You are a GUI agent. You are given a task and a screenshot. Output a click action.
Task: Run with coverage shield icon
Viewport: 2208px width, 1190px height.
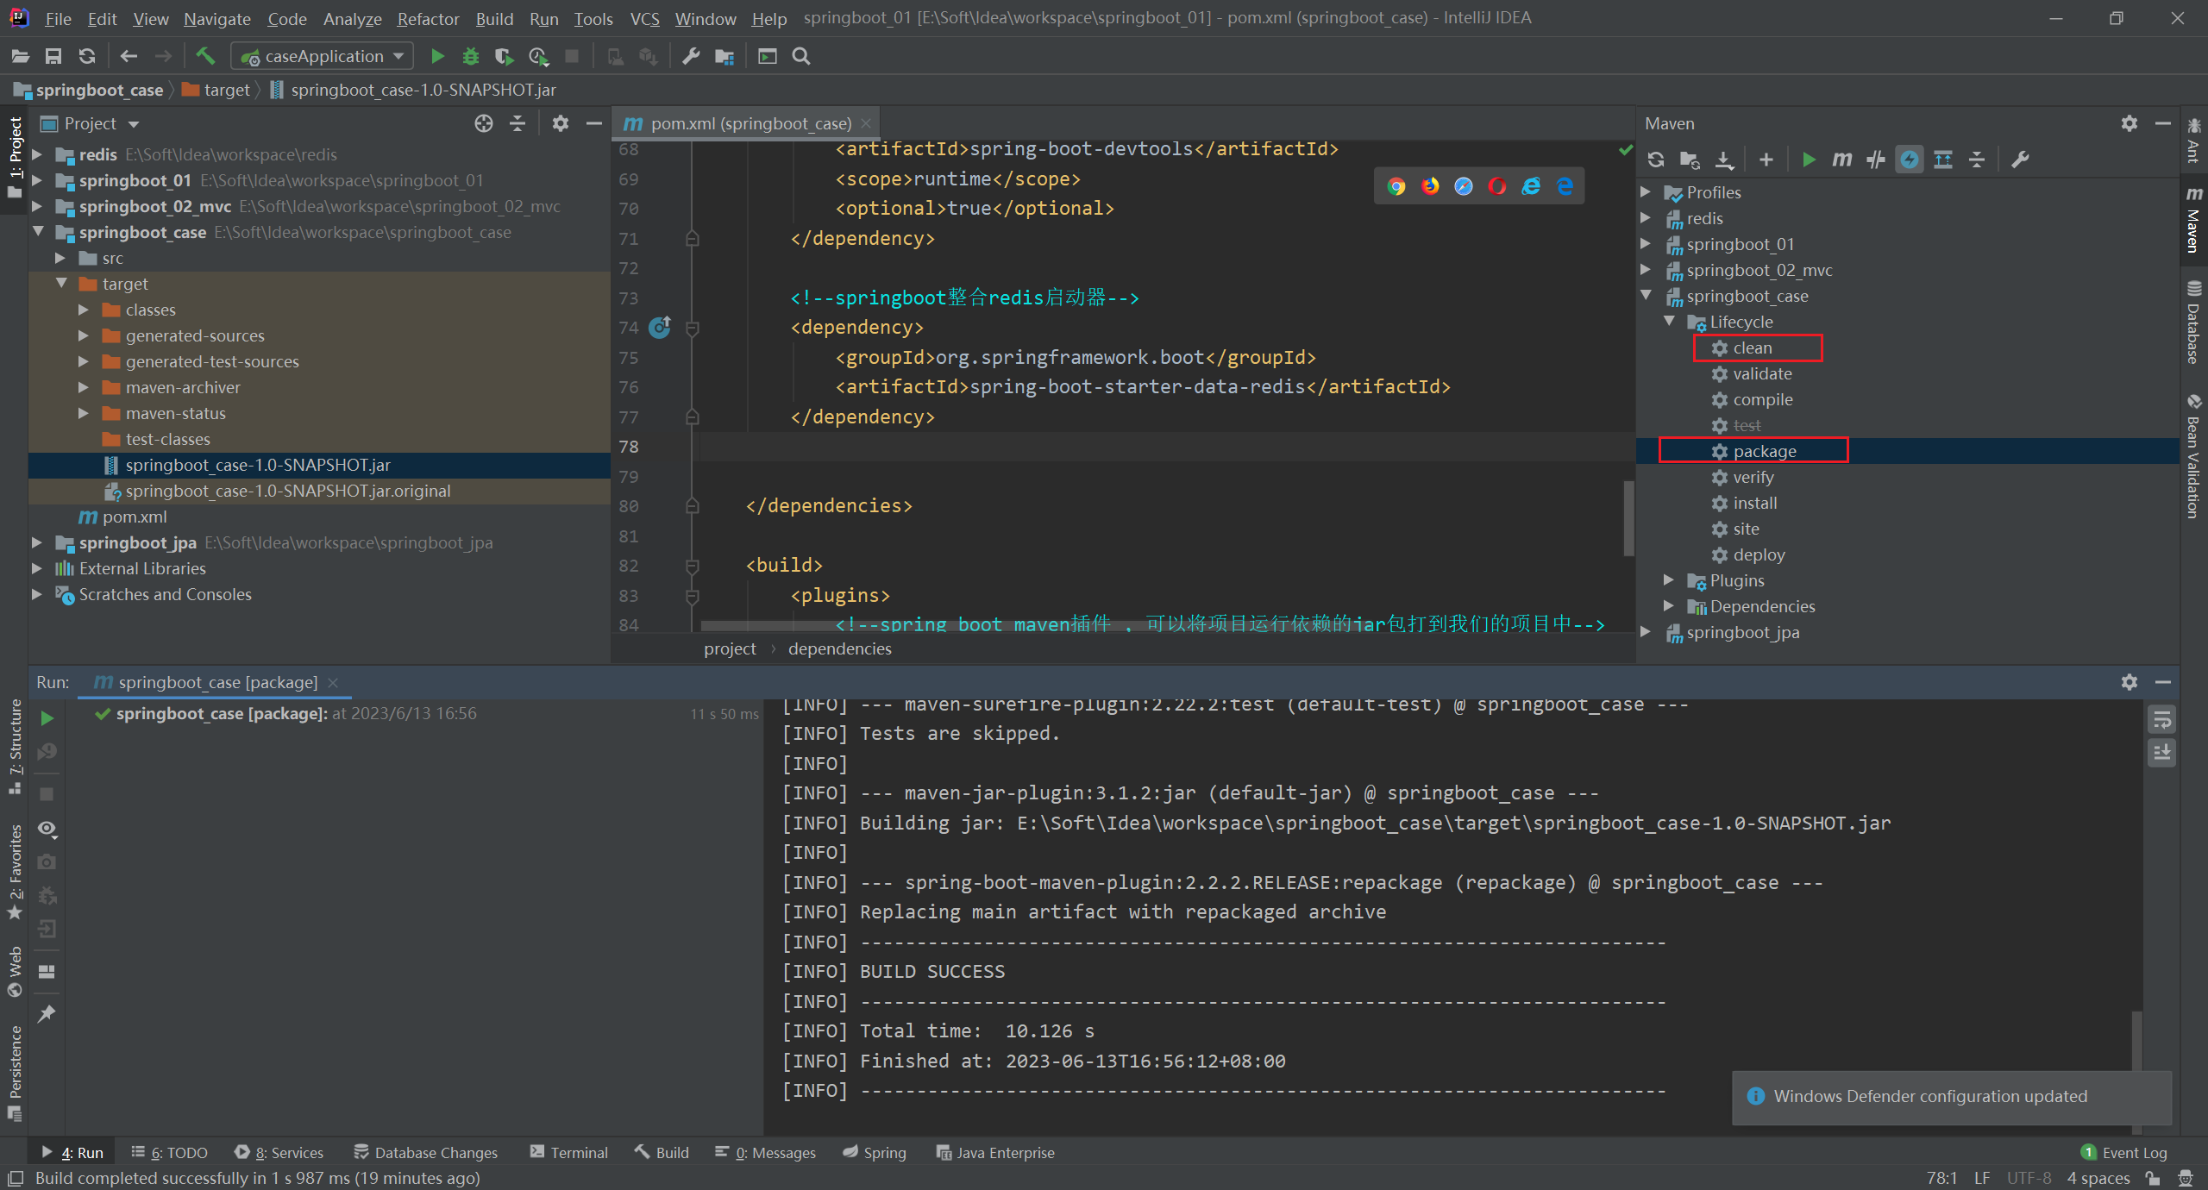click(x=505, y=56)
